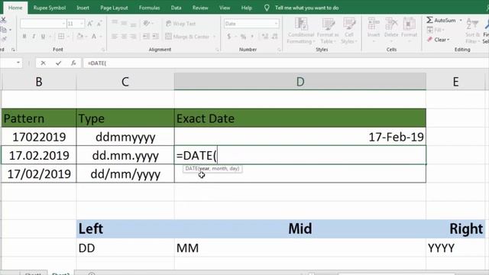Select column D header
Image resolution: width=489 pixels, height=275 pixels.
pos(300,82)
